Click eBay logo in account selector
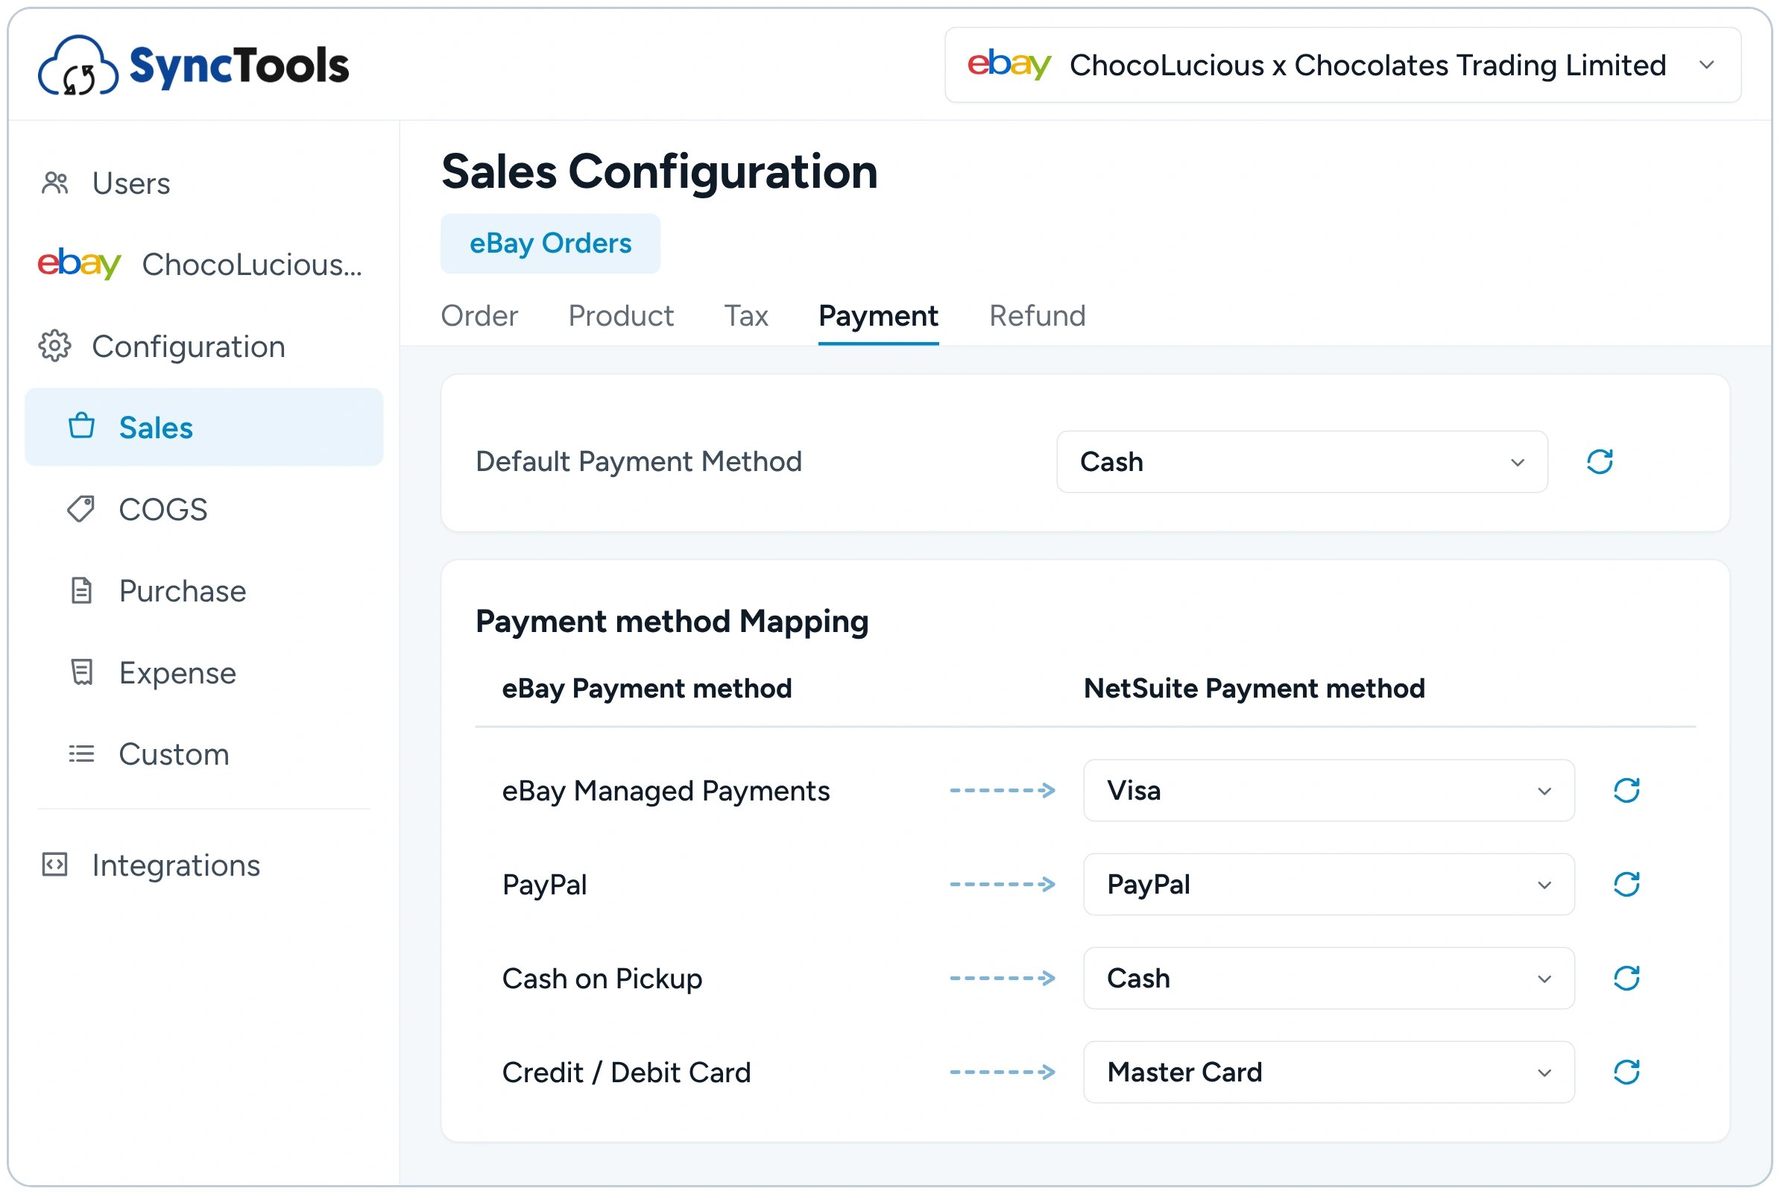The height and width of the screenshot is (1194, 1780). pyautogui.click(x=1009, y=65)
